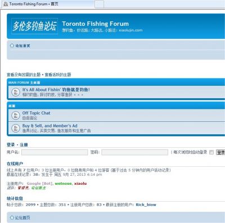Open the Off Topic Chat forum
225x223 pixels.
tap(36, 113)
